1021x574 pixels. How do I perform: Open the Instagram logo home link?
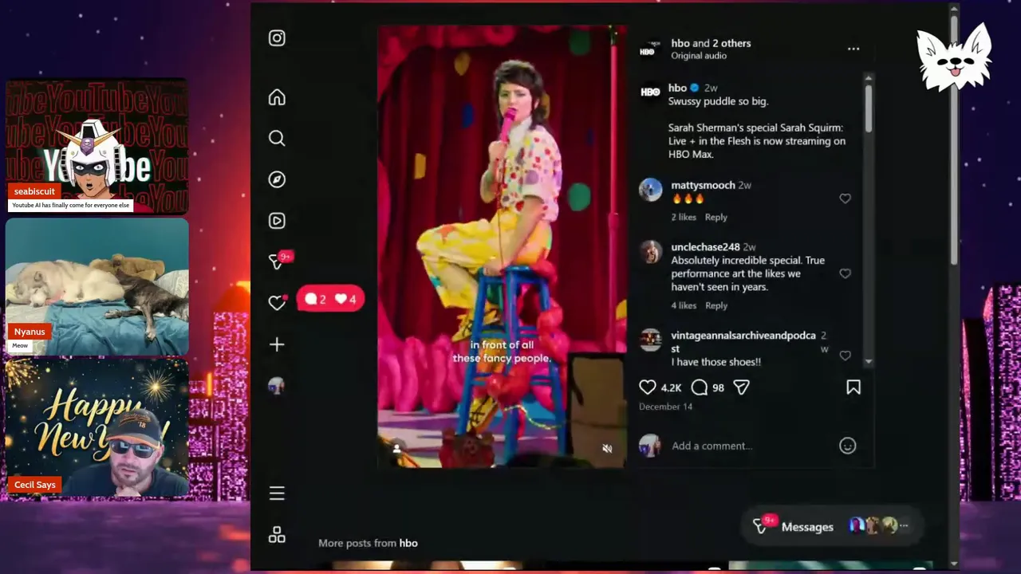click(277, 38)
